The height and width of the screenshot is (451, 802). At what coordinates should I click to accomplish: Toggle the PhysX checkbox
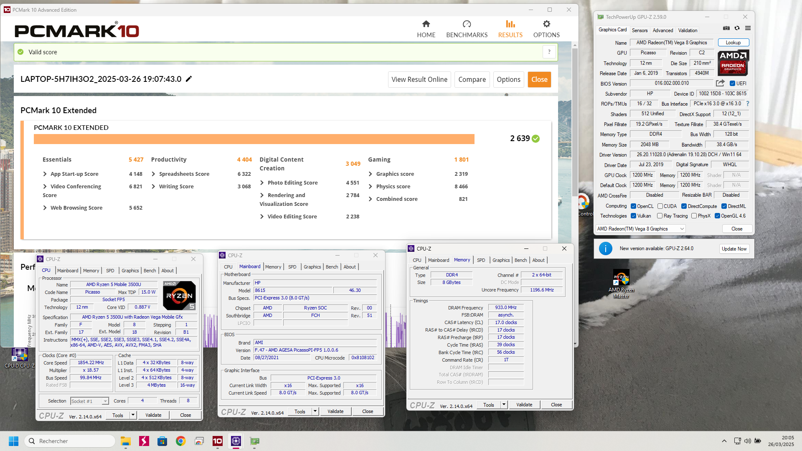click(694, 216)
